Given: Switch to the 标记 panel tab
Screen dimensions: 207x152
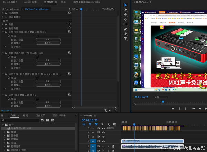Looking at the screenshot, I should pyautogui.click(x=26, y=116).
